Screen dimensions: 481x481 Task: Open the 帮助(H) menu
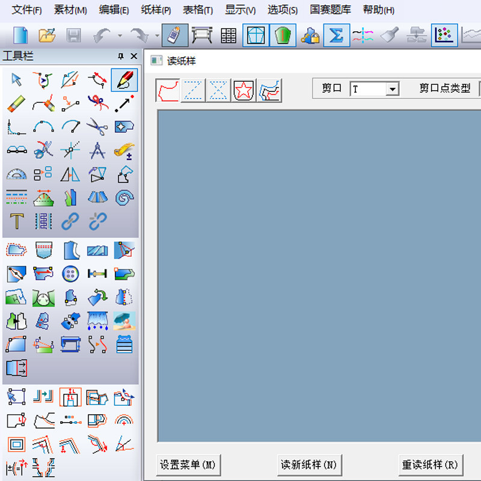point(378,10)
